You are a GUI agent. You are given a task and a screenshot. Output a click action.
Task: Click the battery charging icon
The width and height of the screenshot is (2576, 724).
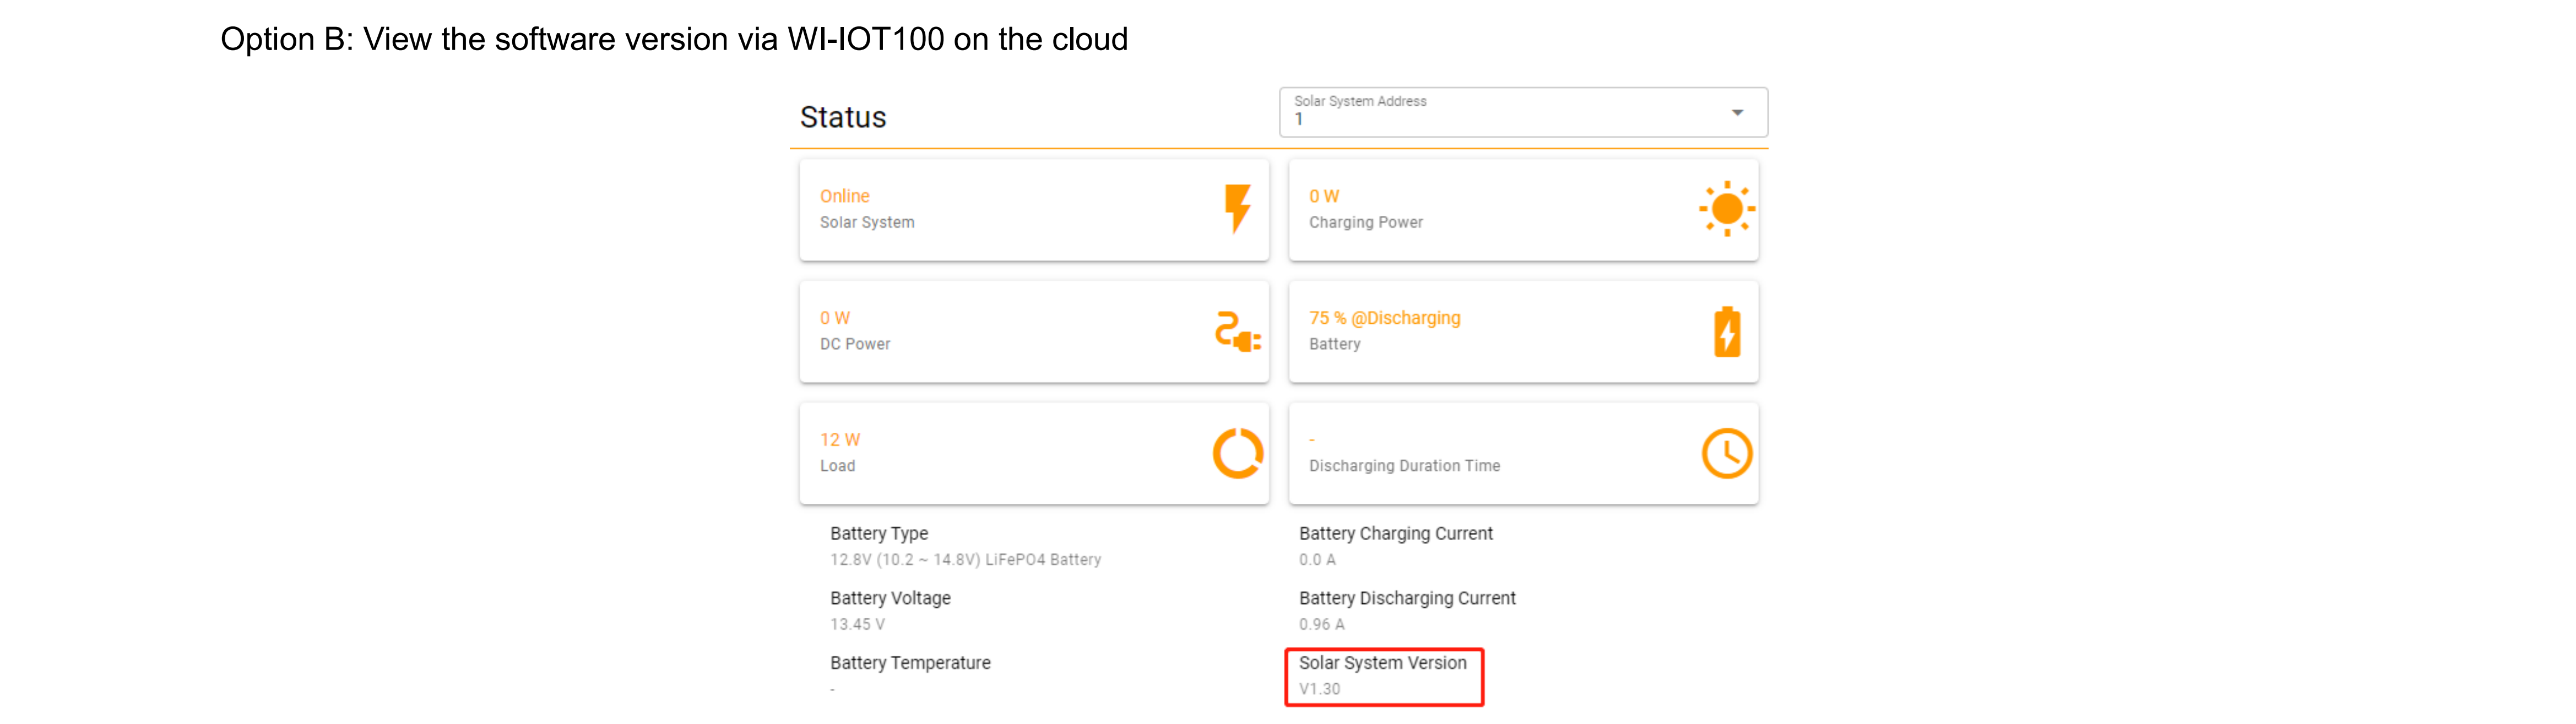pos(1727,332)
